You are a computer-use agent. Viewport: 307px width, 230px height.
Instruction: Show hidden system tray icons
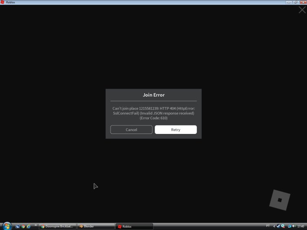pyautogui.click(x=274, y=226)
